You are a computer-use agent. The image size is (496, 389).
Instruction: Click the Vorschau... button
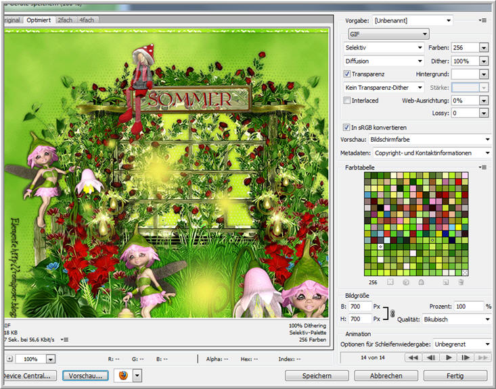click(x=85, y=375)
